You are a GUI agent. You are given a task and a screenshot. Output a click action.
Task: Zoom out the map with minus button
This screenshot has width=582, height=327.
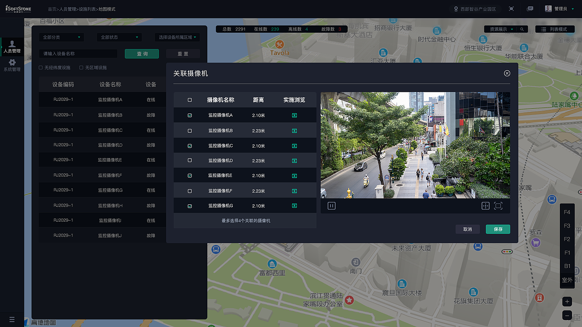pyautogui.click(x=567, y=315)
